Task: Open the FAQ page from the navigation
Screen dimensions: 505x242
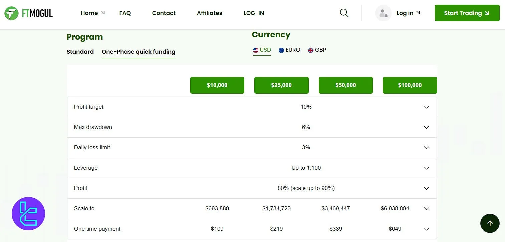Action: click(125, 13)
